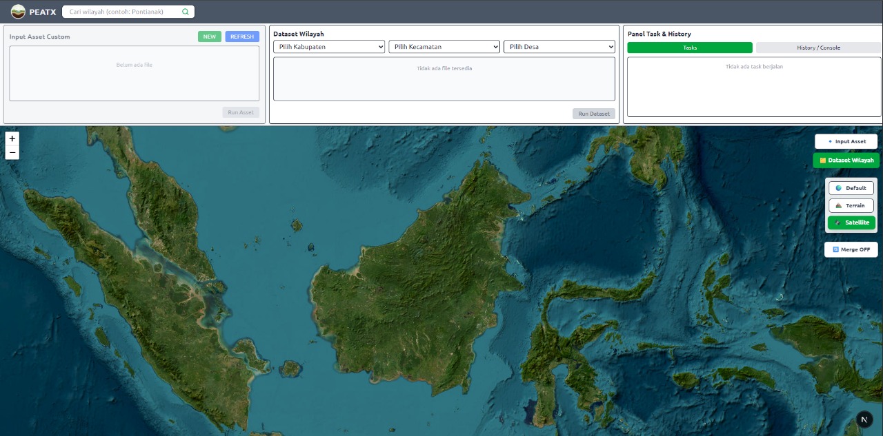Click the Run Dataset button
Screen dimensions: 883x436
(593, 114)
